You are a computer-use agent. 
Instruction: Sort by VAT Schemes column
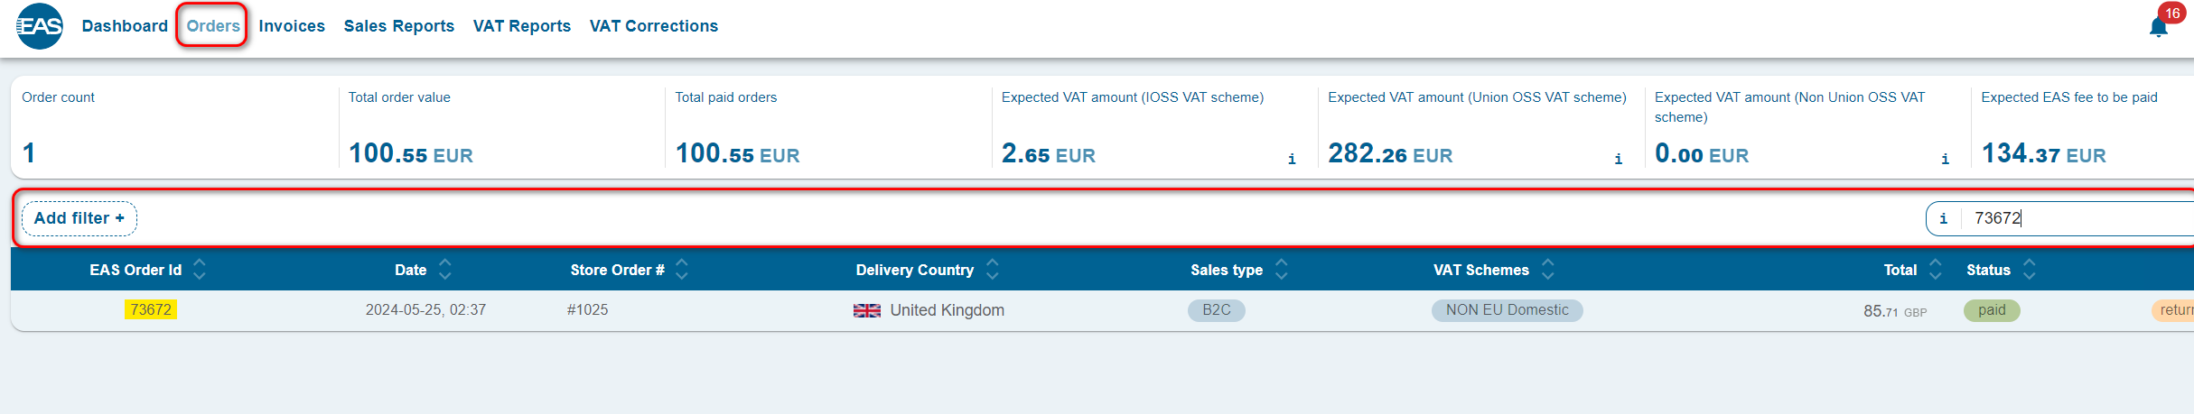pyautogui.click(x=1547, y=270)
